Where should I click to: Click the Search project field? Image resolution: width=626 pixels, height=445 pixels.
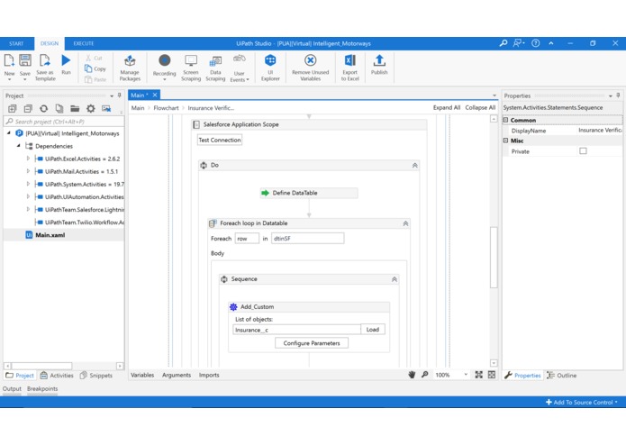(64, 122)
